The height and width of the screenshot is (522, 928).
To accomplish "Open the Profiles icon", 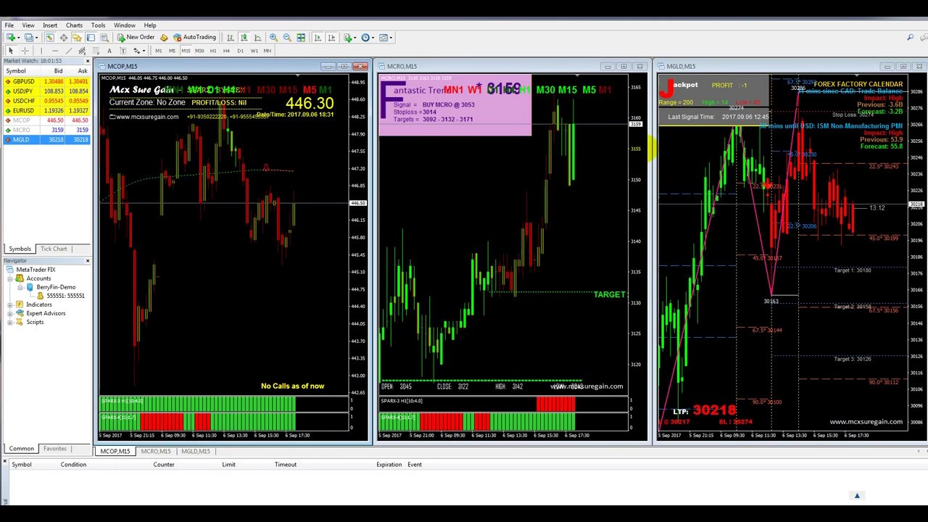I will (x=28, y=37).
